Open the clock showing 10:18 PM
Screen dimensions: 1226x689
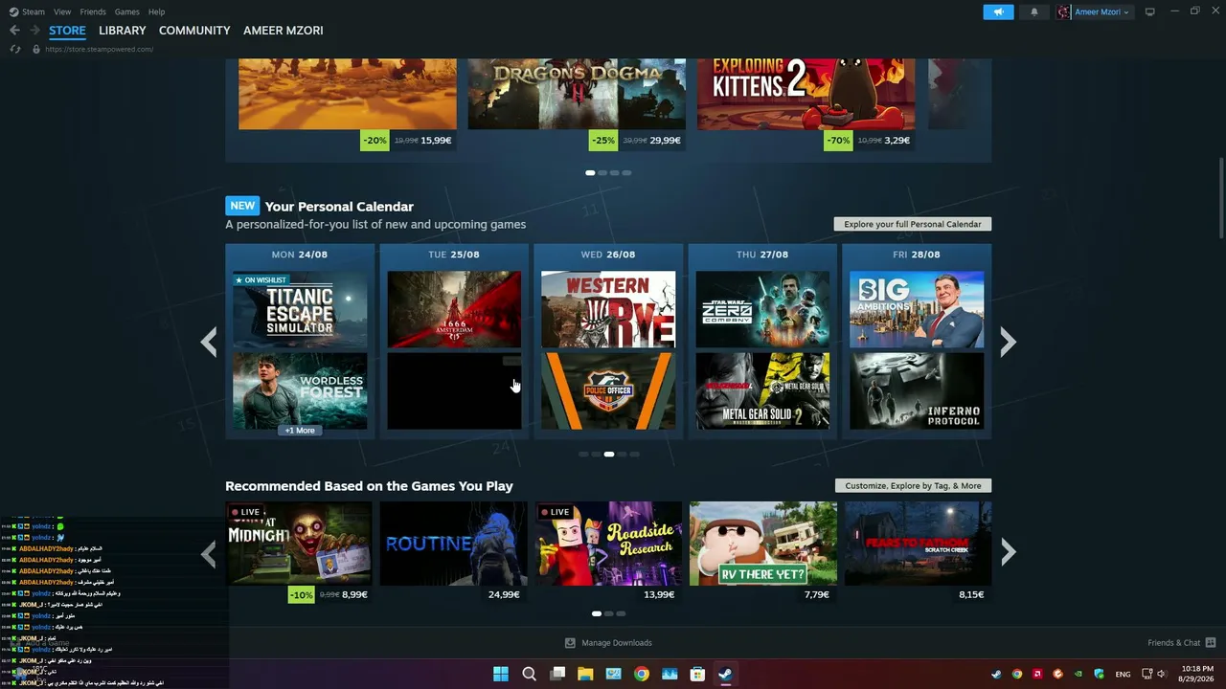[1197, 674]
